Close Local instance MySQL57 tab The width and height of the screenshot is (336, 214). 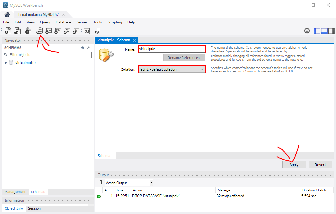click(x=63, y=15)
